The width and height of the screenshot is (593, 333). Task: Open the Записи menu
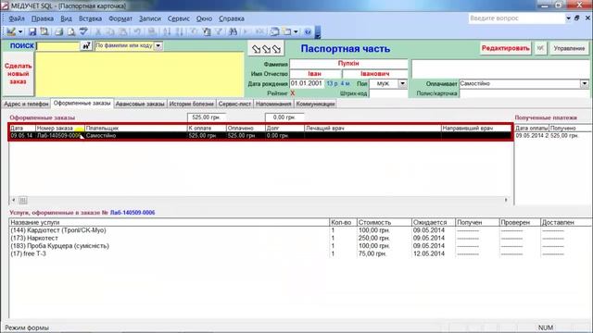coord(150,18)
